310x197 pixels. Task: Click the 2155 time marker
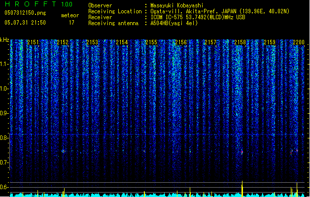pos(151,42)
